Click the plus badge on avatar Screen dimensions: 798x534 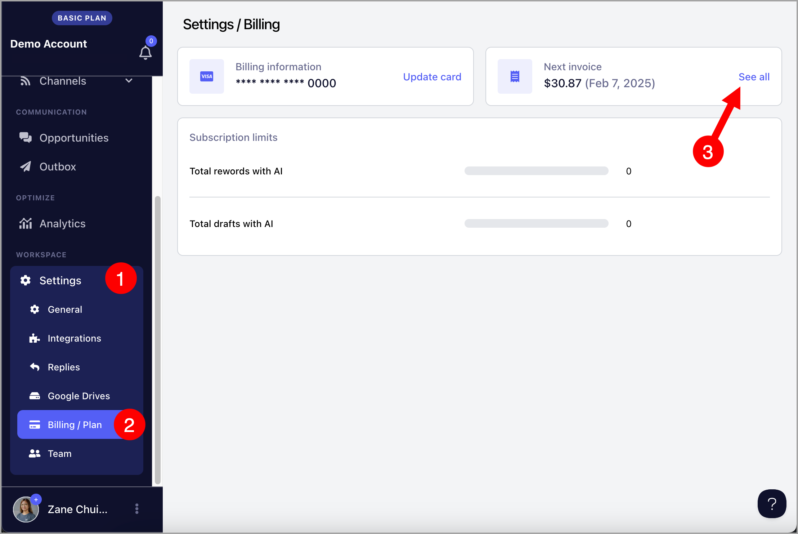[36, 499]
